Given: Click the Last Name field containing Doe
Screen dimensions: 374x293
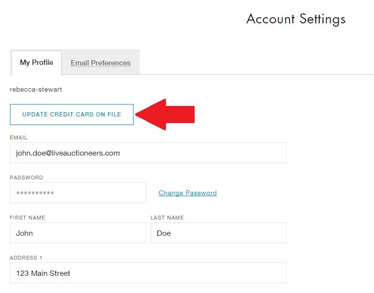Looking at the screenshot, I should 218,233.
